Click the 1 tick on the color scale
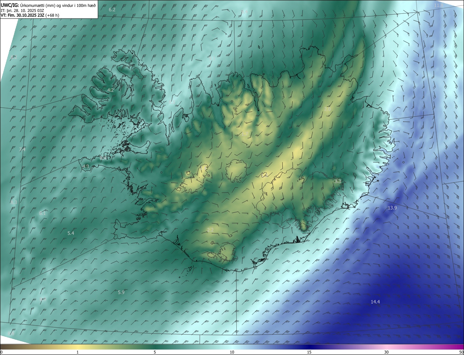 pos(78,352)
